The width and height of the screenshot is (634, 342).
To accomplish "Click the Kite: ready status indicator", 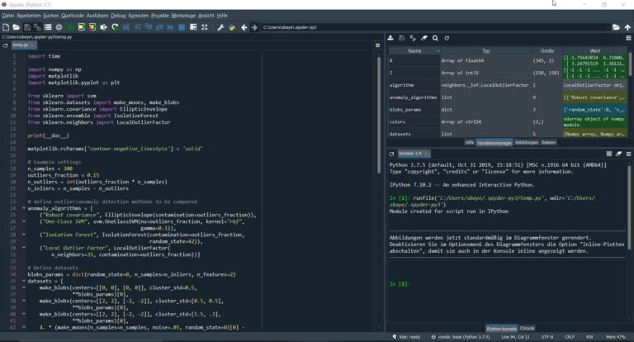I will pos(406,337).
